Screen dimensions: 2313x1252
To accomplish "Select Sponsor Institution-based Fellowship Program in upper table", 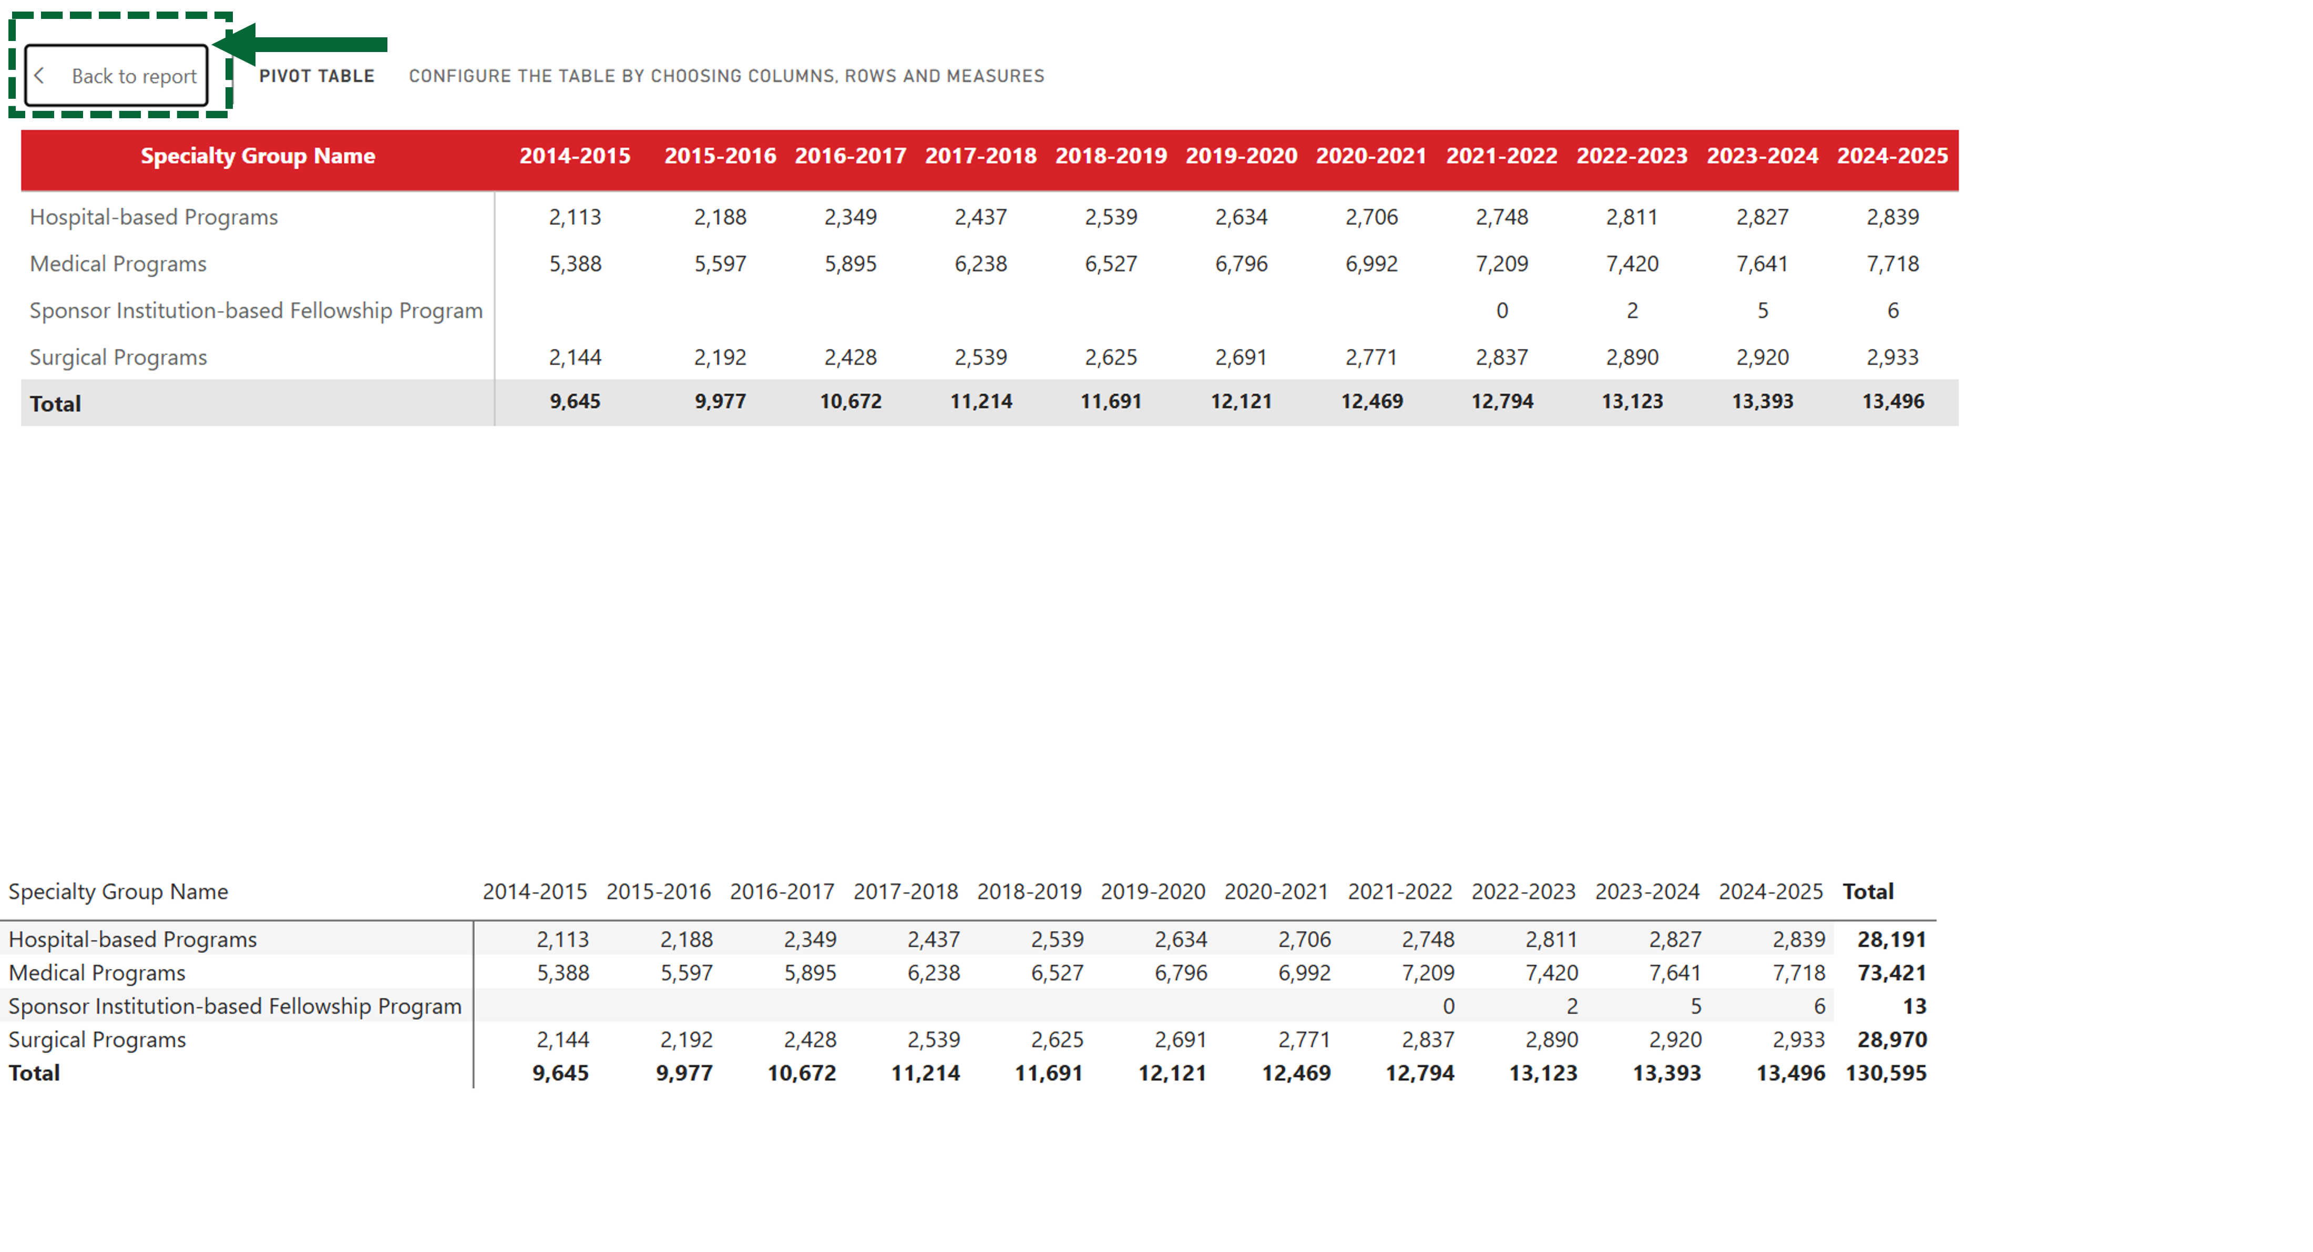I will point(256,311).
